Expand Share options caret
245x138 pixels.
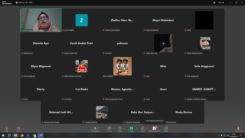[136, 128]
